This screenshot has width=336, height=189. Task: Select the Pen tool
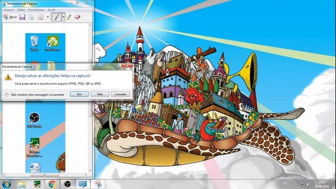tap(57, 17)
